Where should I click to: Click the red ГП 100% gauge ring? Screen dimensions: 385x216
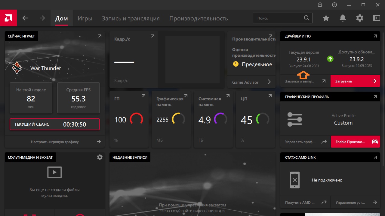tap(137, 119)
